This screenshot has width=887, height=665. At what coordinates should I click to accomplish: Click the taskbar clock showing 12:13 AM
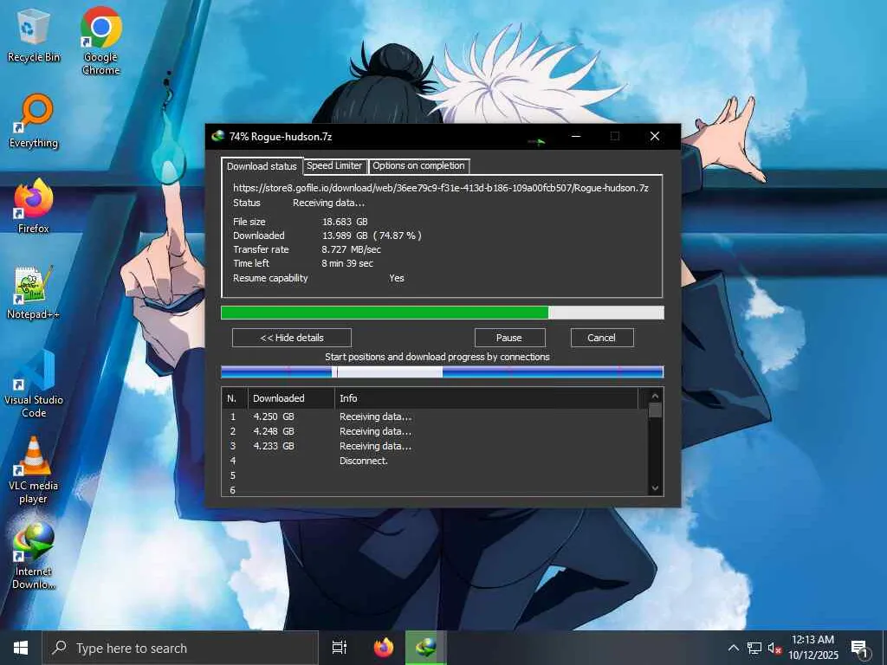[x=813, y=648]
